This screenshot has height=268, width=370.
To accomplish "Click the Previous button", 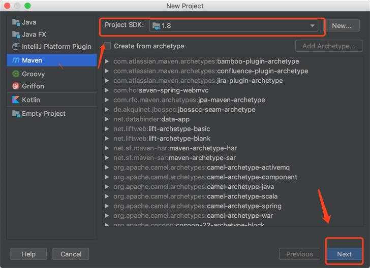I will pos(299,254).
